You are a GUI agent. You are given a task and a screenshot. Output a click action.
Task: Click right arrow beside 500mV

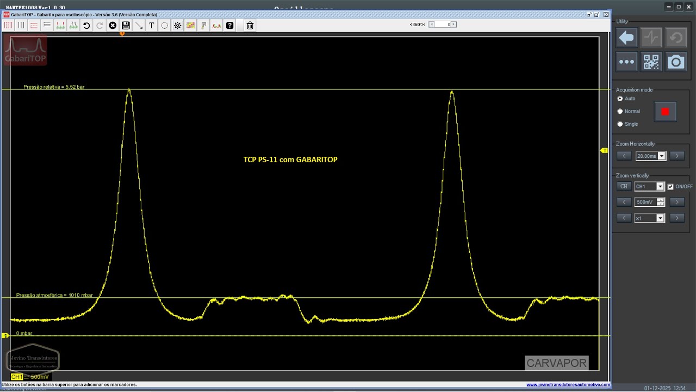tap(677, 202)
